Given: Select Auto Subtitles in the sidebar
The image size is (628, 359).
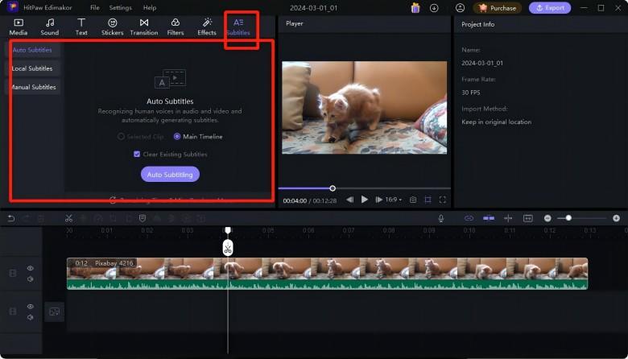Looking at the screenshot, I should [32, 50].
